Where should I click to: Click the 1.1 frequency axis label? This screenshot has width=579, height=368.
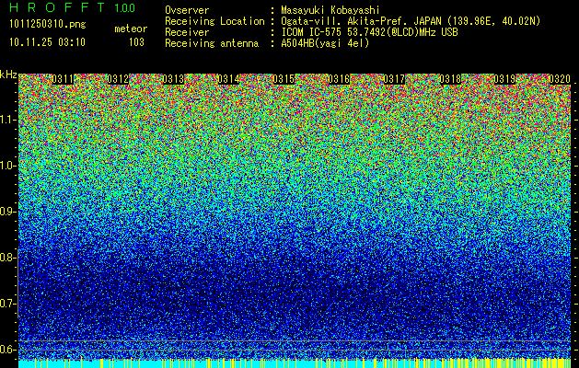coord(7,120)
